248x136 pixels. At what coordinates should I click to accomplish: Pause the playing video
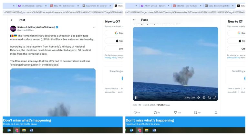pyautogui.click(x=136, y=97)
